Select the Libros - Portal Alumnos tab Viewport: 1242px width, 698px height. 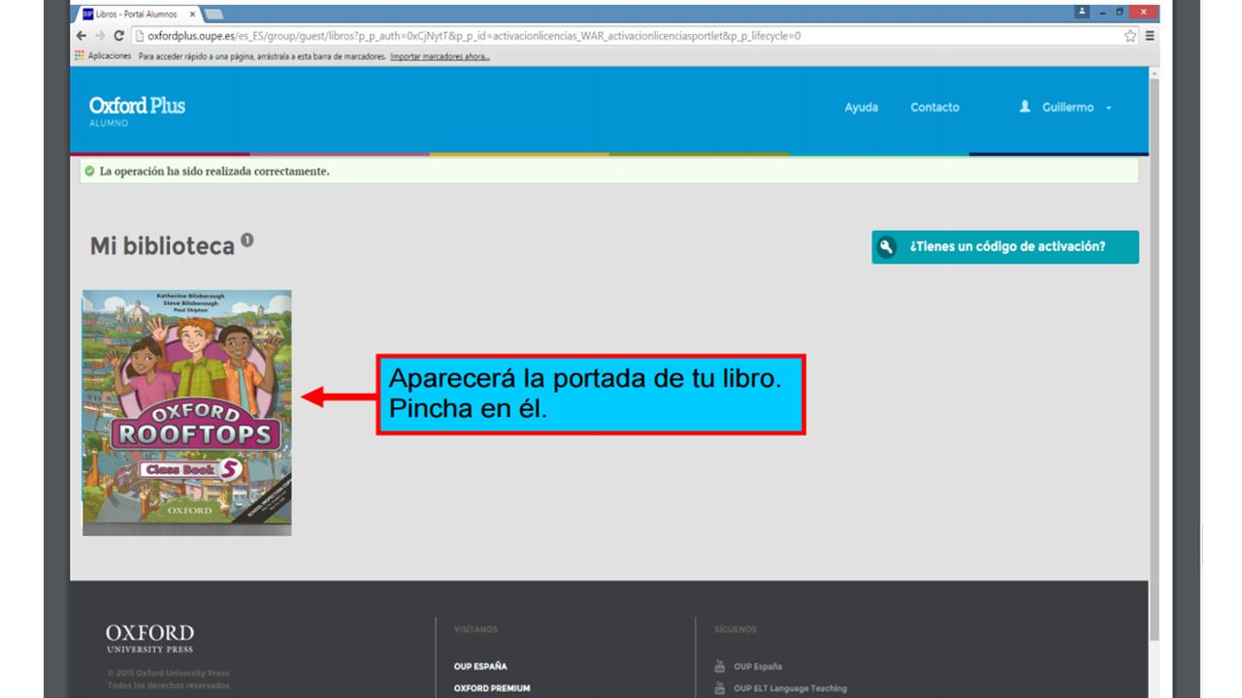tap(137, 14)
